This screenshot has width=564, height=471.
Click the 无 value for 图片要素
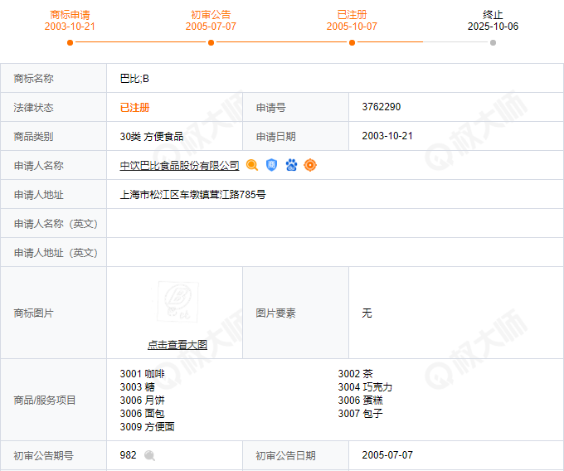point(367,313)
